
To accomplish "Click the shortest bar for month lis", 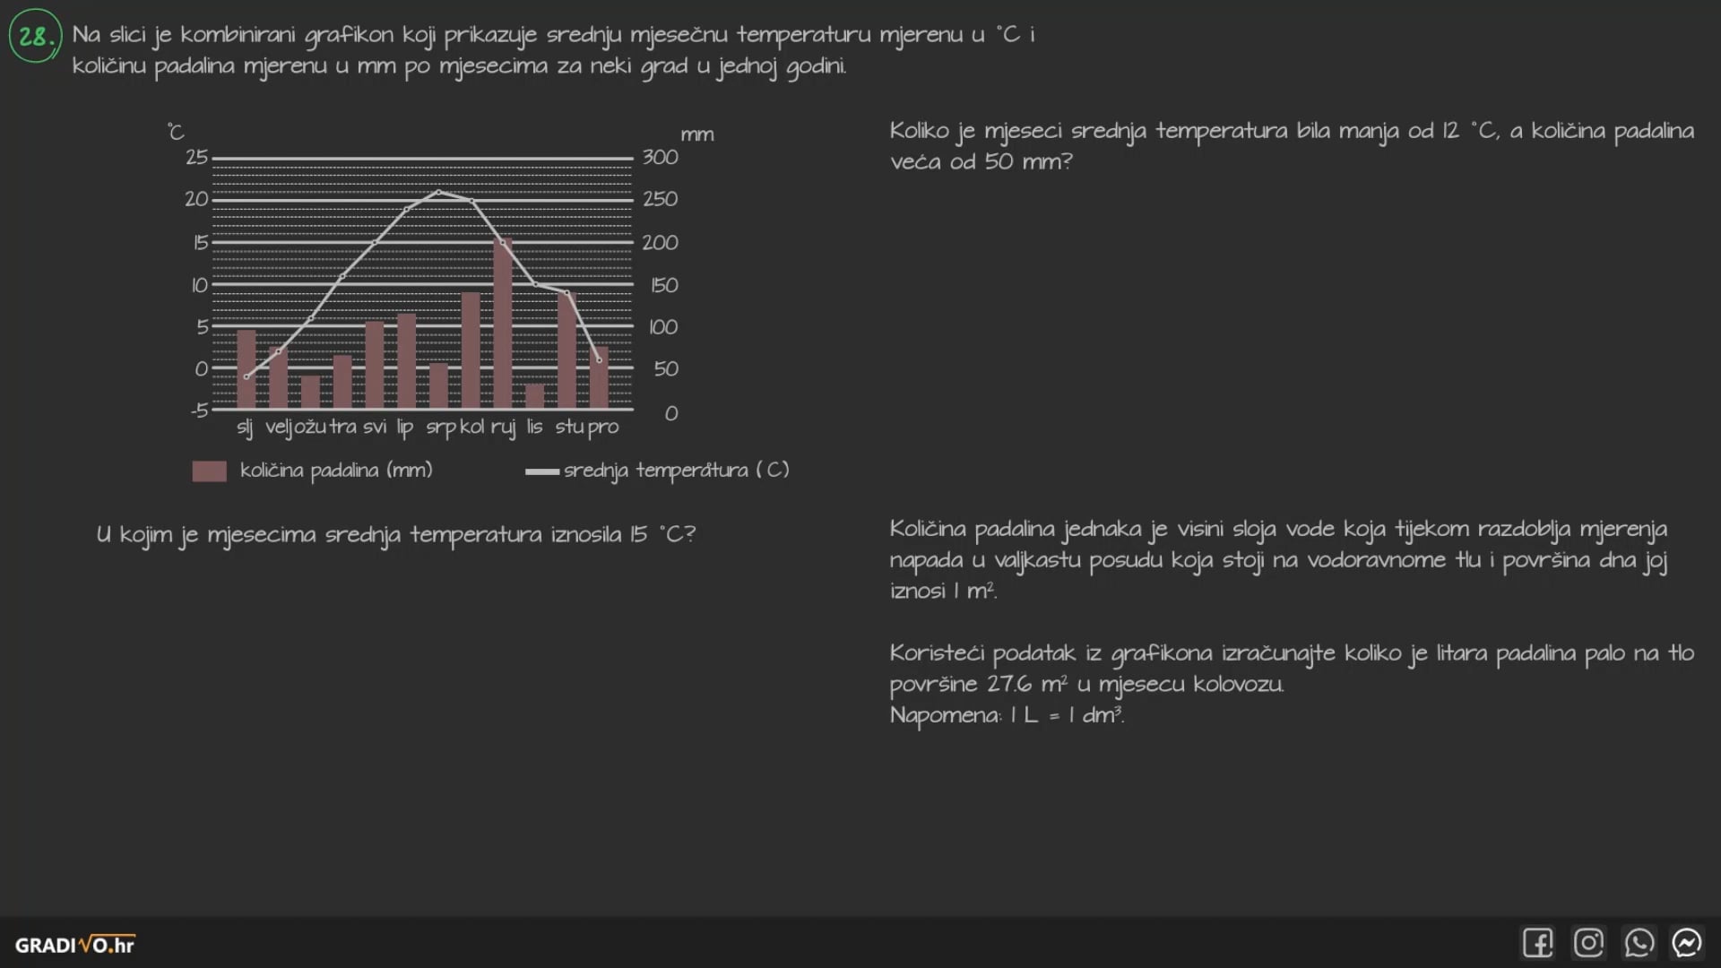I will pyautogui.click(x=535, y=396).
